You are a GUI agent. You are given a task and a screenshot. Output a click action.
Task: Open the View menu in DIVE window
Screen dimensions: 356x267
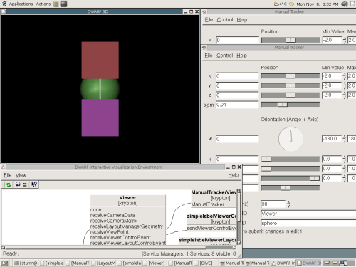pos(21,175)
